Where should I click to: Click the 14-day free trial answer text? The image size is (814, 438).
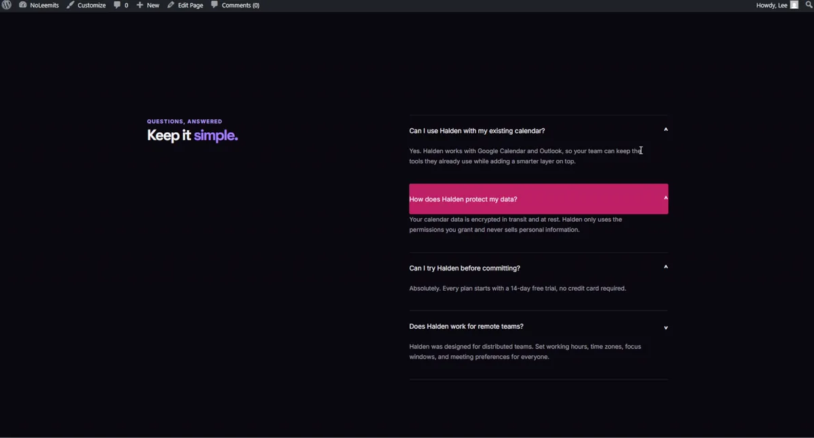[x=518, y=288]
